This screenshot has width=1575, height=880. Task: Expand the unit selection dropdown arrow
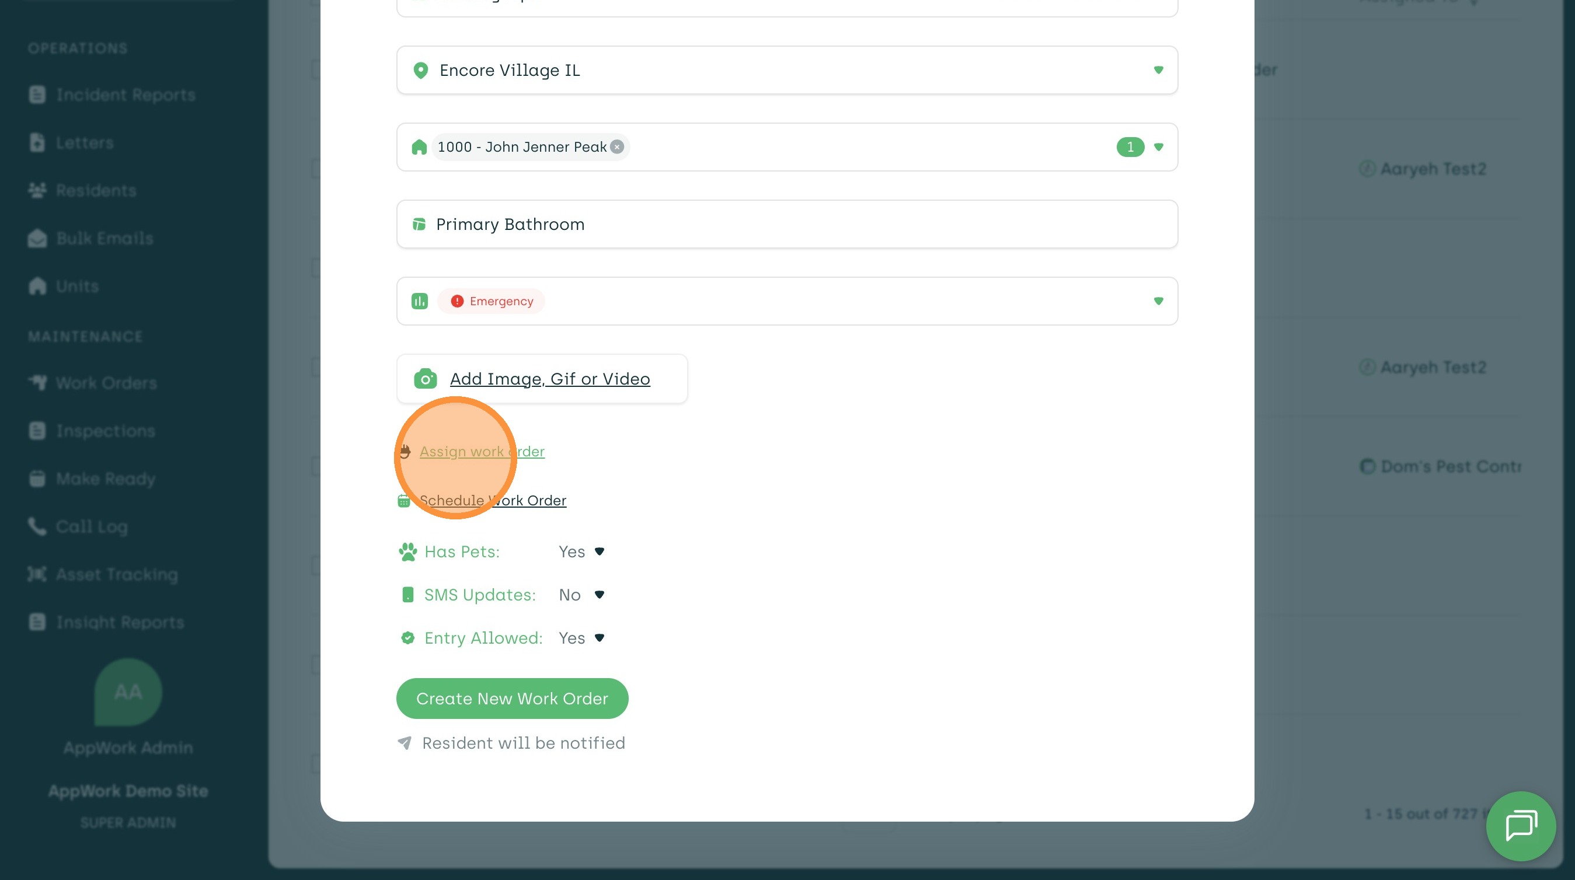click(1158, 147)
